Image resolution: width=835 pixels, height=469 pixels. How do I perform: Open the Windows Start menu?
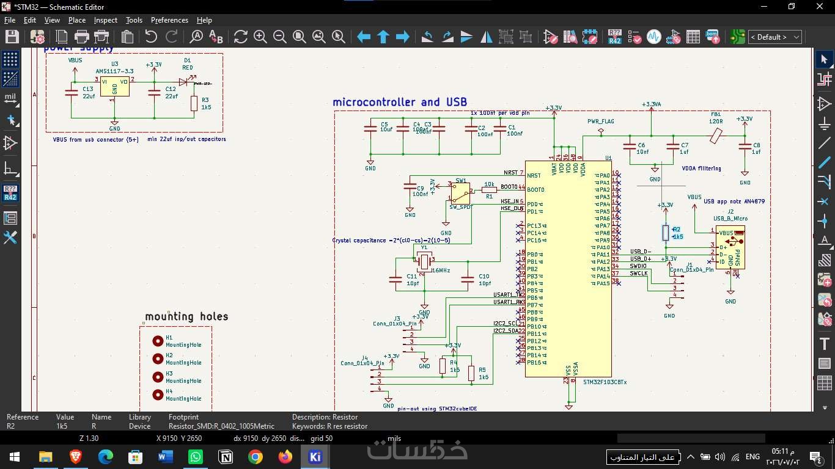tap(15, 457)
